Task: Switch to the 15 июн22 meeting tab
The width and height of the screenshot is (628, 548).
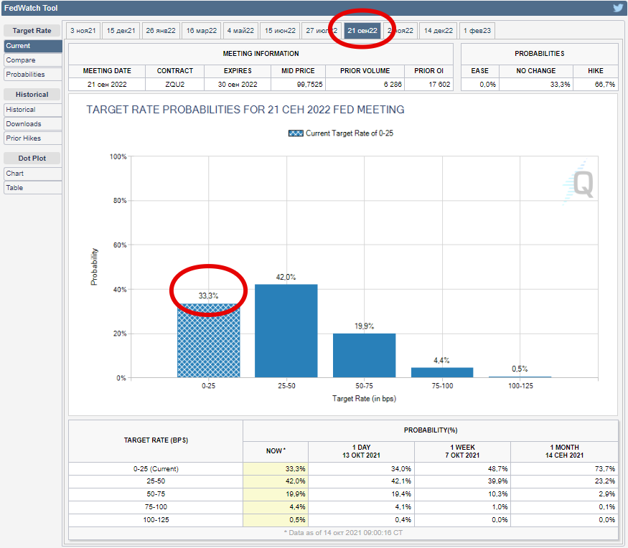Action: point(280,30)
